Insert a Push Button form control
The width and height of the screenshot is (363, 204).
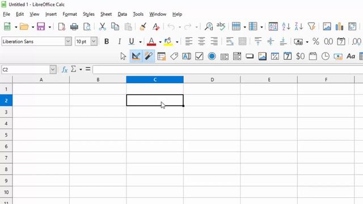point(250,57)
